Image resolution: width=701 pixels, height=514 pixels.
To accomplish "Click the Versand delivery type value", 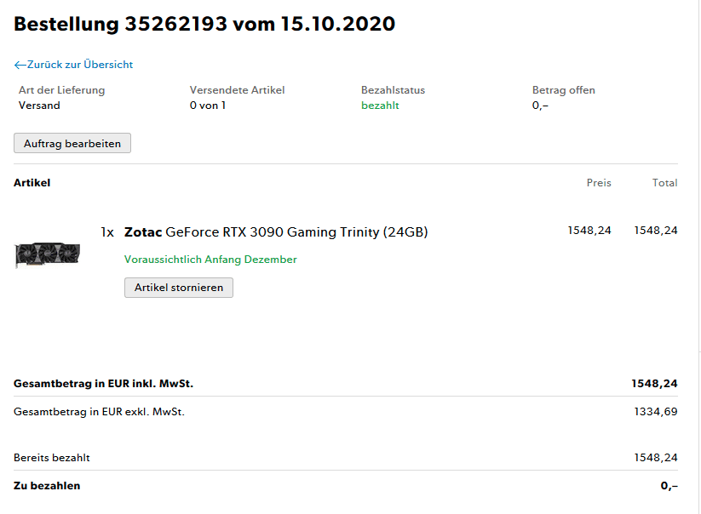I will click(39, 106).
